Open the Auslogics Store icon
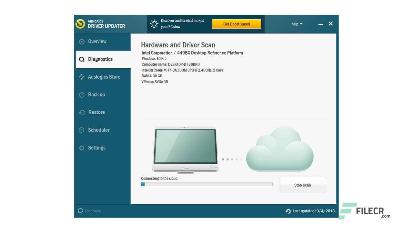 (81, 77)
